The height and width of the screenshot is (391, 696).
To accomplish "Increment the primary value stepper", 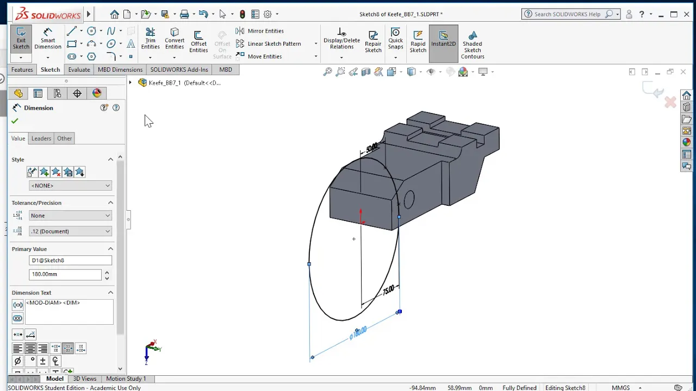I will tap(107, 272).
